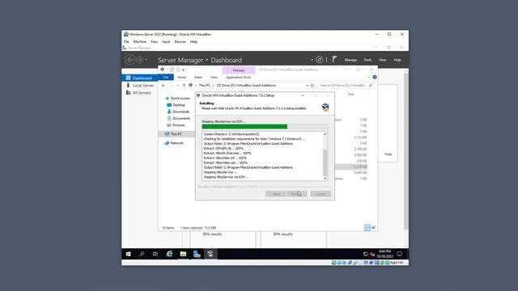The height and width of the screenshot is (291, 518).
Task: Click the Size column header
Action: point(350,95)
